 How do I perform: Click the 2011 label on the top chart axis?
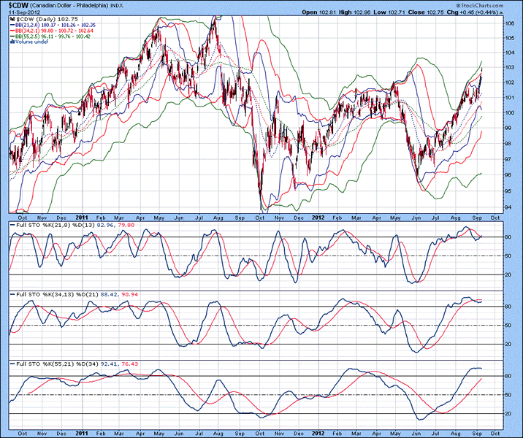click(82, 217)
